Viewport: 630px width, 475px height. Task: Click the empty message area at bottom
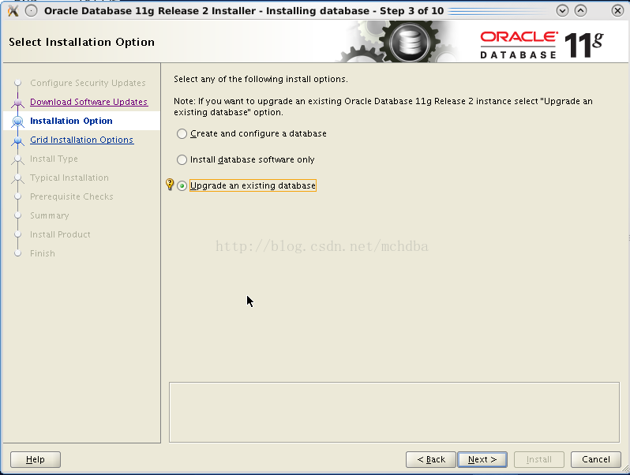395,412
